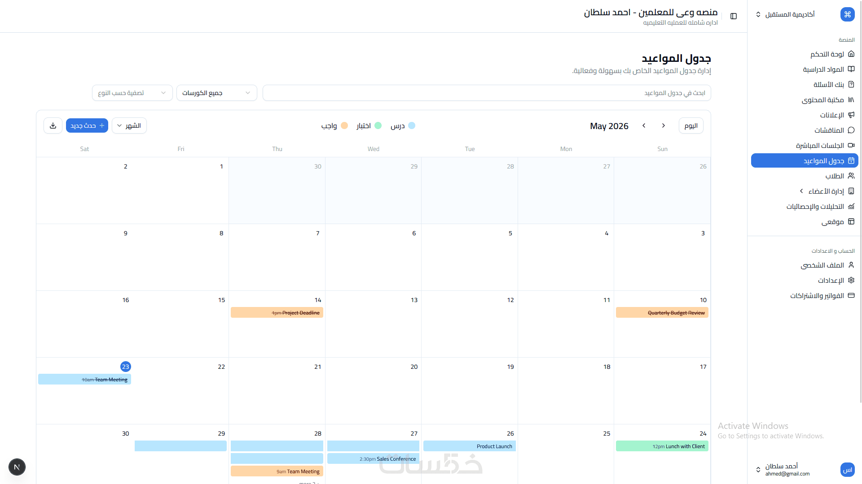Image resolution: width=862 pixels, height=484 pixels.
Task: Open the مكتبة المحتوى library icon
Action: 851,100
